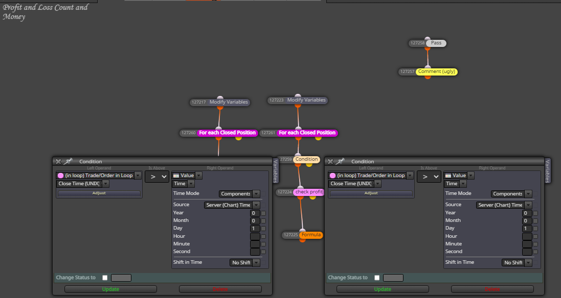This screenshot has width=561, height=298.
Task: Click yellow output dot of check profit node
Action: 312,197
